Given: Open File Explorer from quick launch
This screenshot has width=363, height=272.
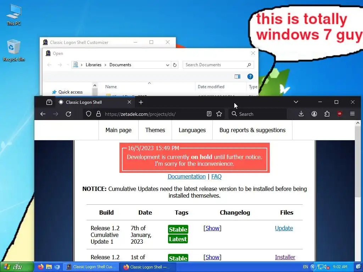Looking at the screenshot, I should pyautogui.click(x=49, y=267).
